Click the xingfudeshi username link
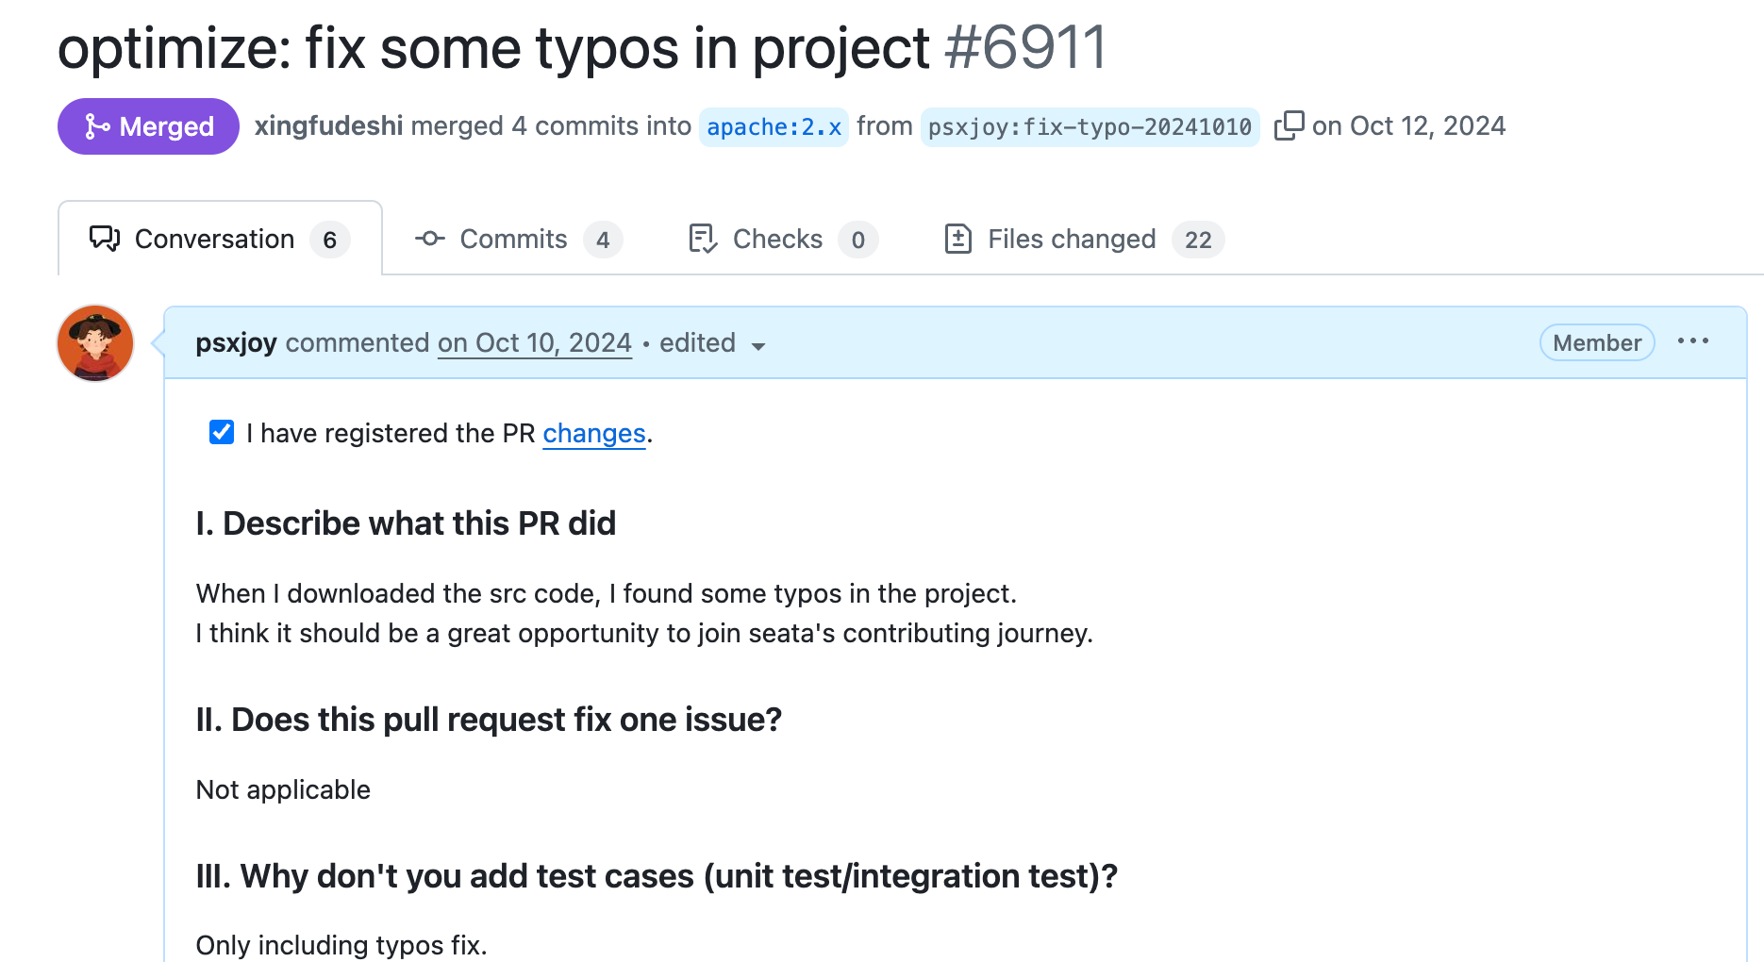 tap(327, 125)
